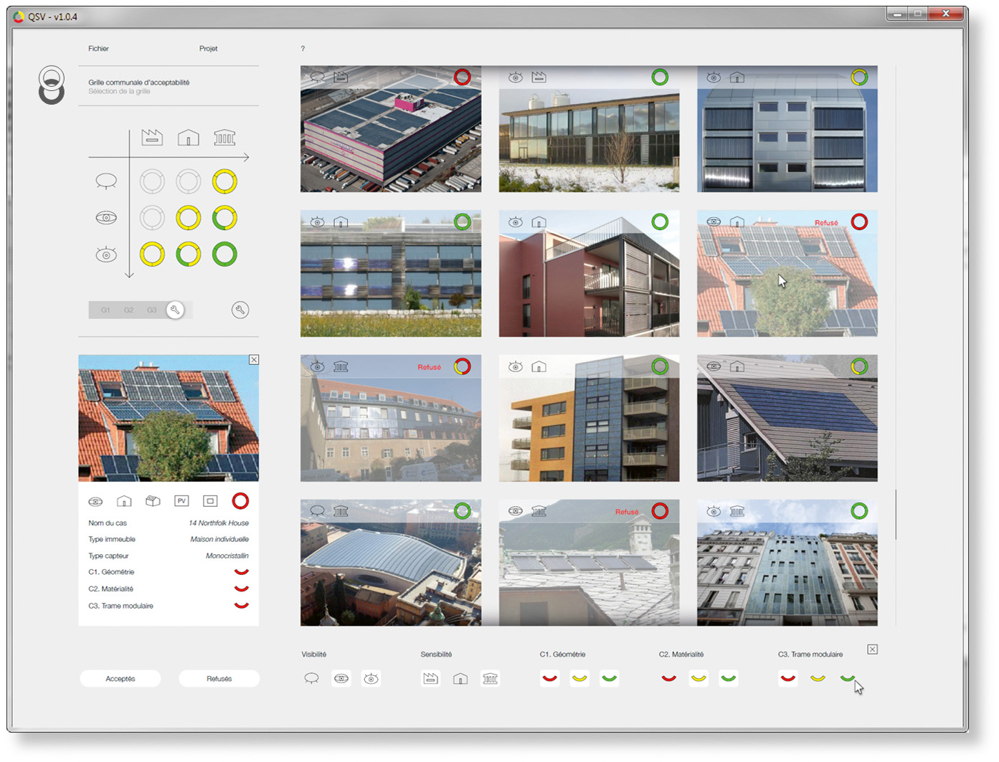This screenshot has height=762, width=999.
Task: Click the factory icon in the grid header
Action: 152,137
